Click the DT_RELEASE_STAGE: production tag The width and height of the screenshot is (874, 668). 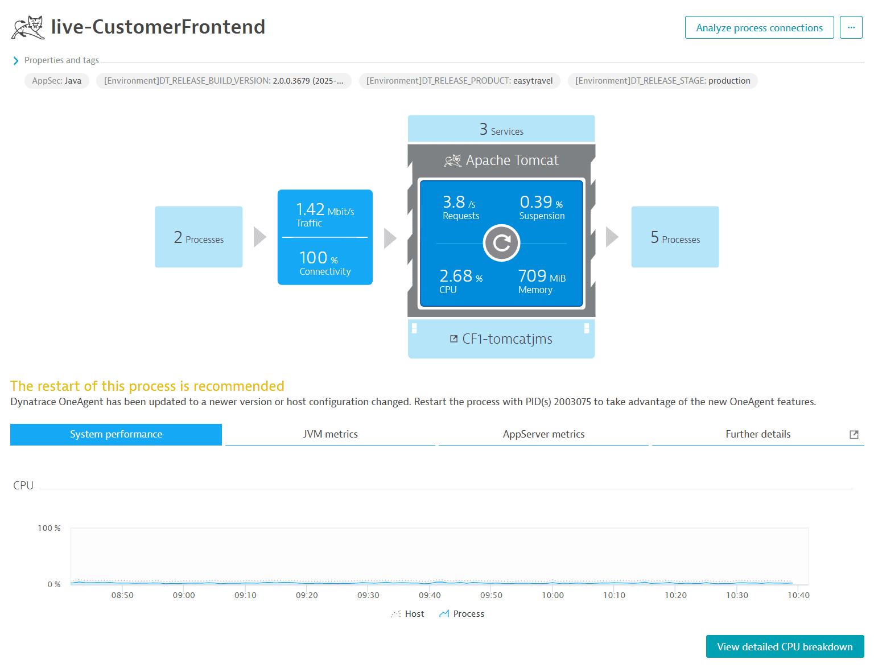coord(662,81)
